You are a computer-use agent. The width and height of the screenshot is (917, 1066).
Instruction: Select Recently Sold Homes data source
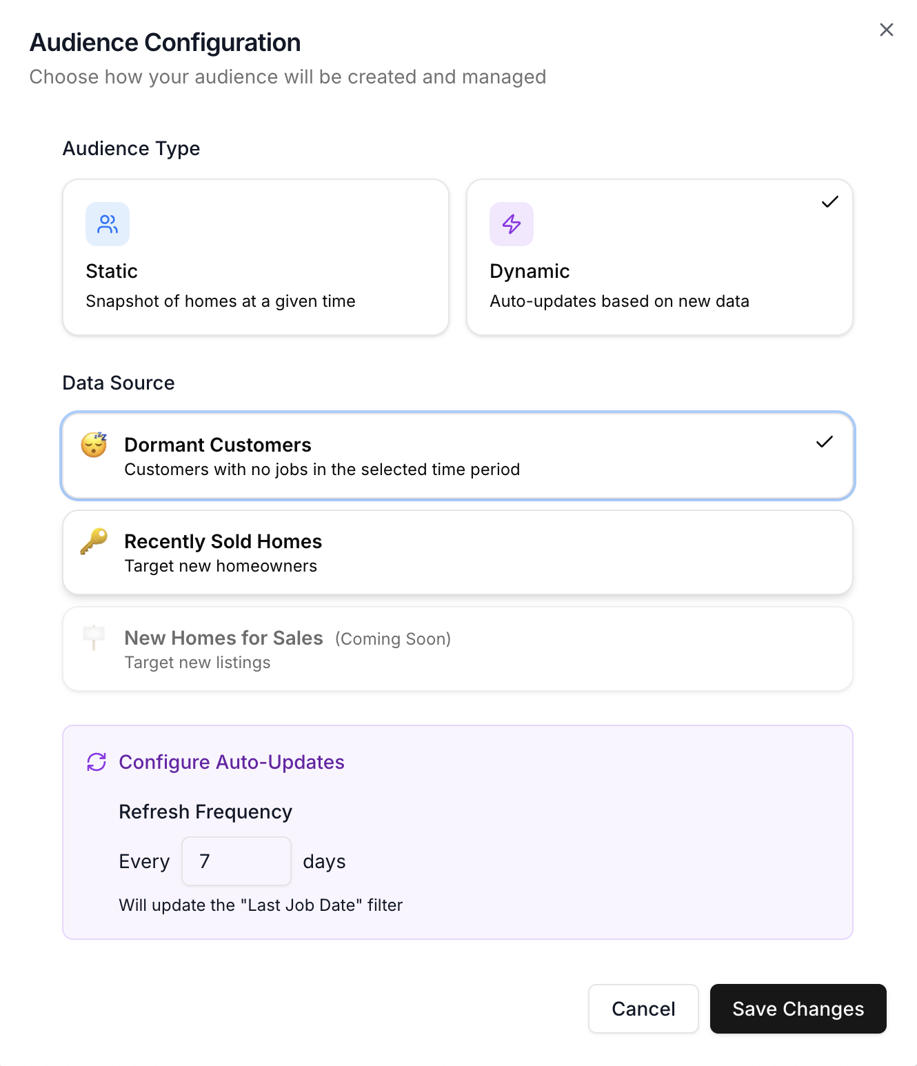pyautogui.click(x=457, y=552)
